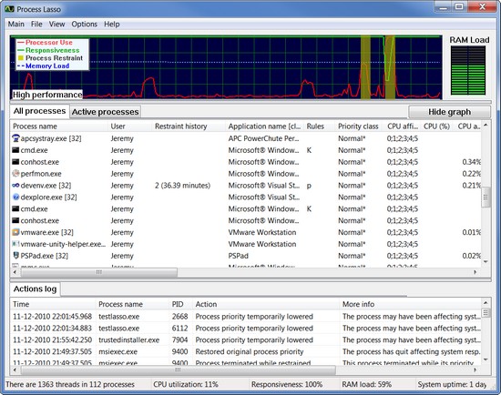Click the apcsystray.exe process icon
501x395 pixels.
(15, 138)
